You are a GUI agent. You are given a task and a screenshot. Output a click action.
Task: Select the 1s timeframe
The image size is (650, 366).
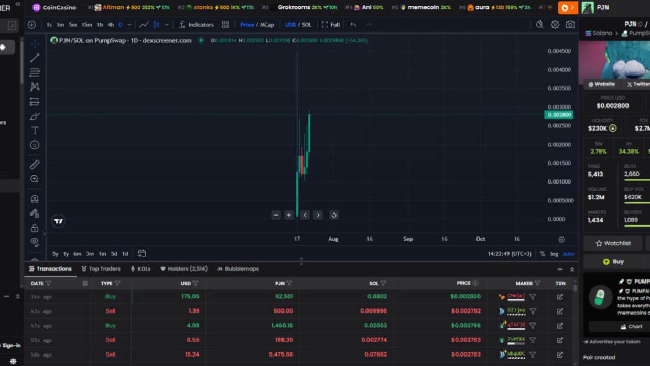[x=49, y=25]
